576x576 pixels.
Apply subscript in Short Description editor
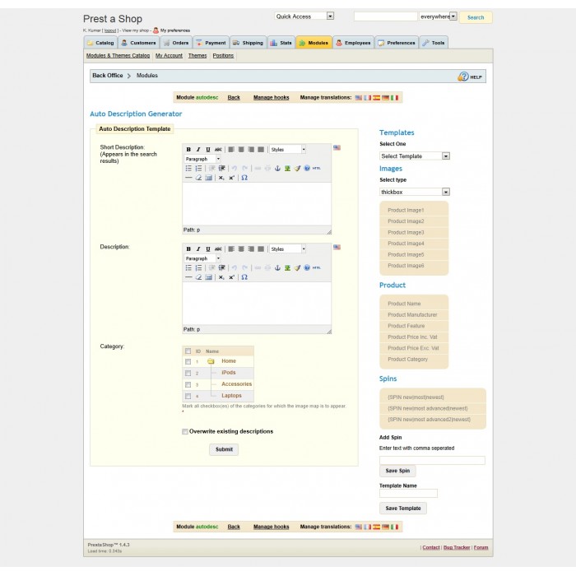(x=221, y=178)
